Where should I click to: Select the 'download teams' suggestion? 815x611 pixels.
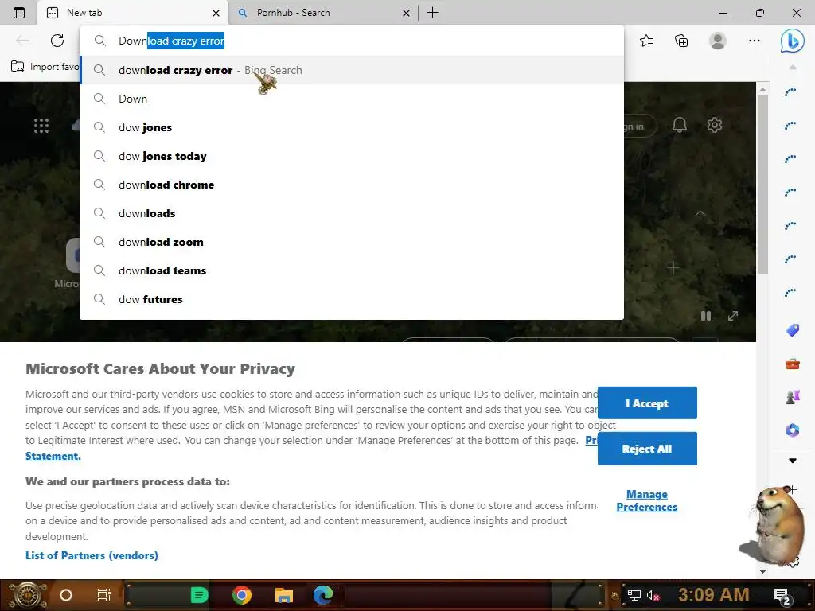pos(351,270)
